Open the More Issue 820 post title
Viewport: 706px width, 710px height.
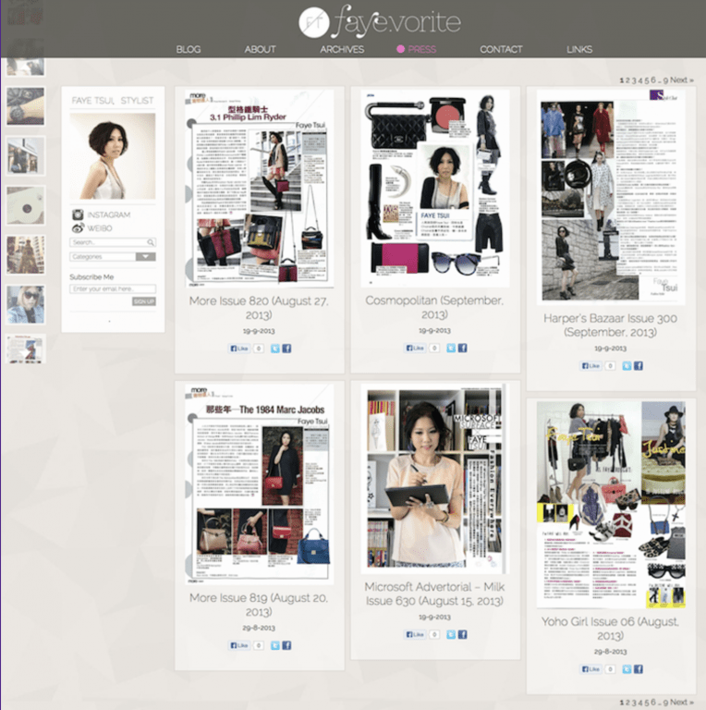[259, 308]
